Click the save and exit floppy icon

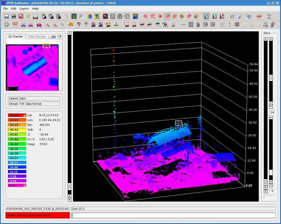(x=6, y=16)
